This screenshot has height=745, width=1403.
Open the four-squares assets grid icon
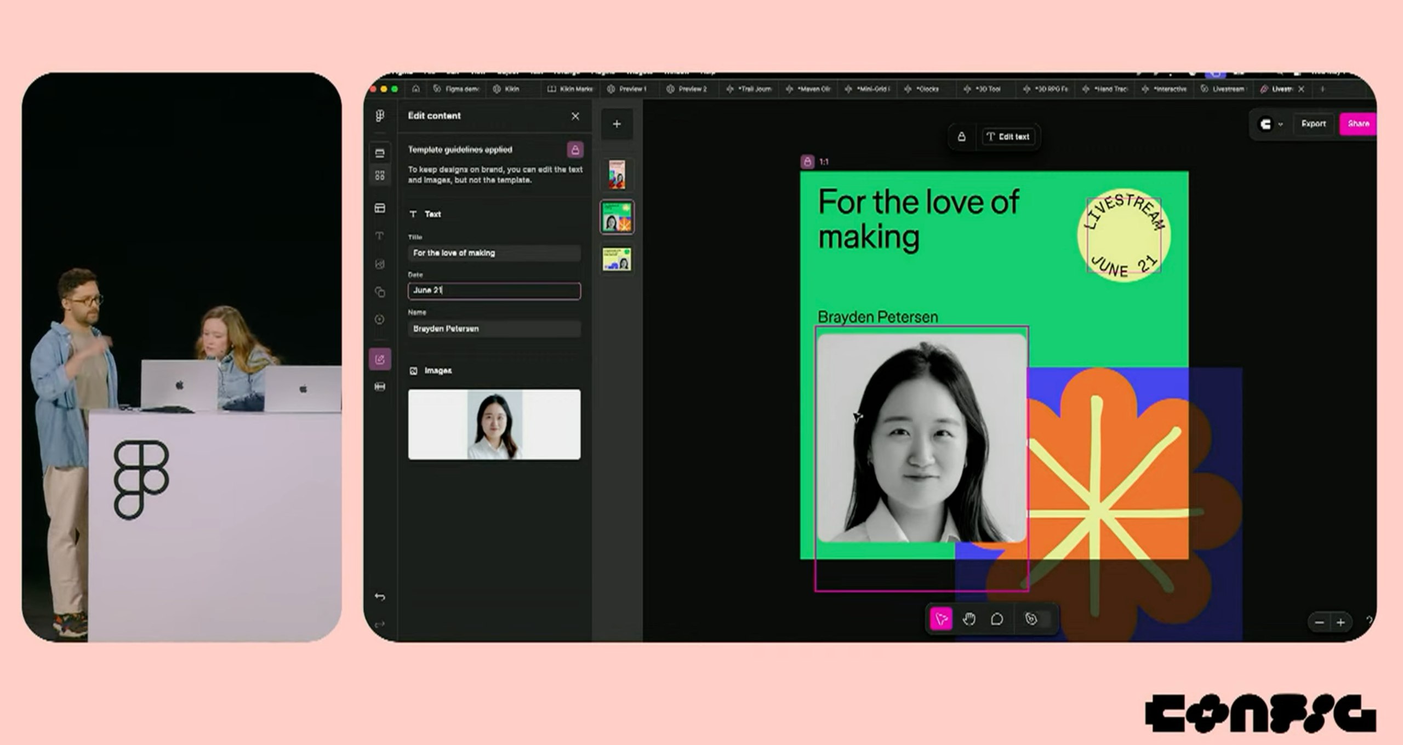click(380, 175)
